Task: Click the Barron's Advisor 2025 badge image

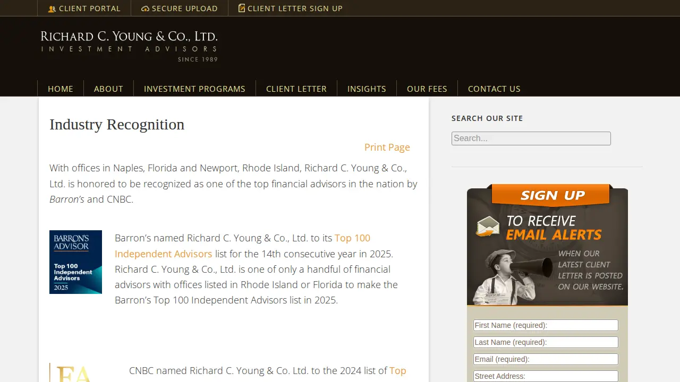Action: click(75, 262)
